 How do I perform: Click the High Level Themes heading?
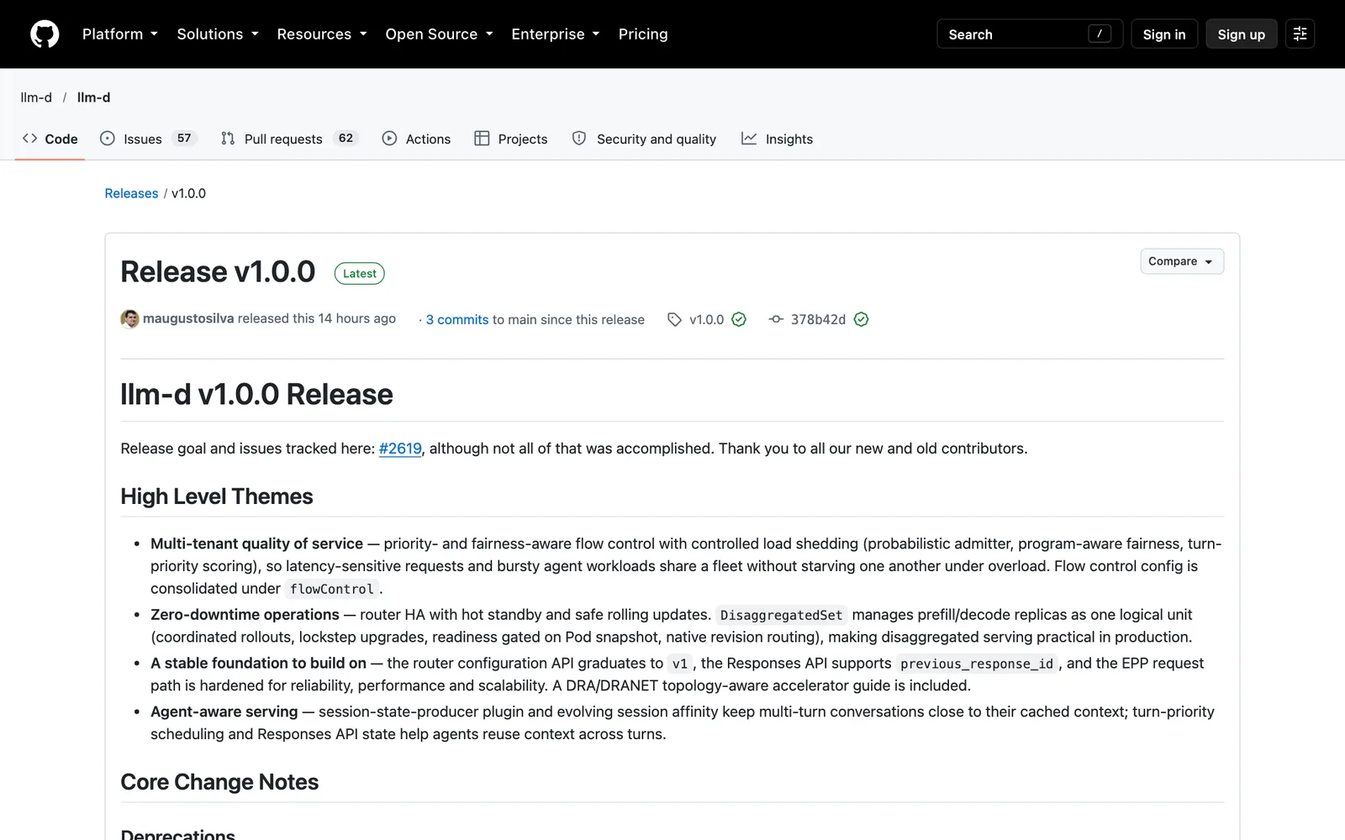(217, 496)
